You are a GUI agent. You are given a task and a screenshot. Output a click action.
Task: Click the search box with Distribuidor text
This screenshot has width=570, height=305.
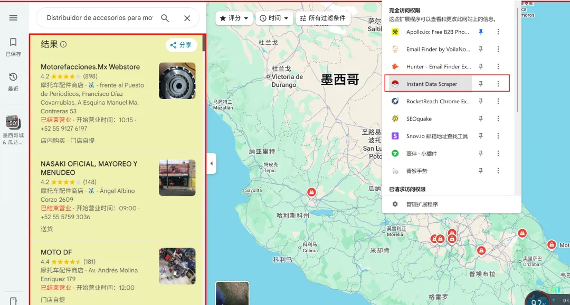tap(100, 18)
